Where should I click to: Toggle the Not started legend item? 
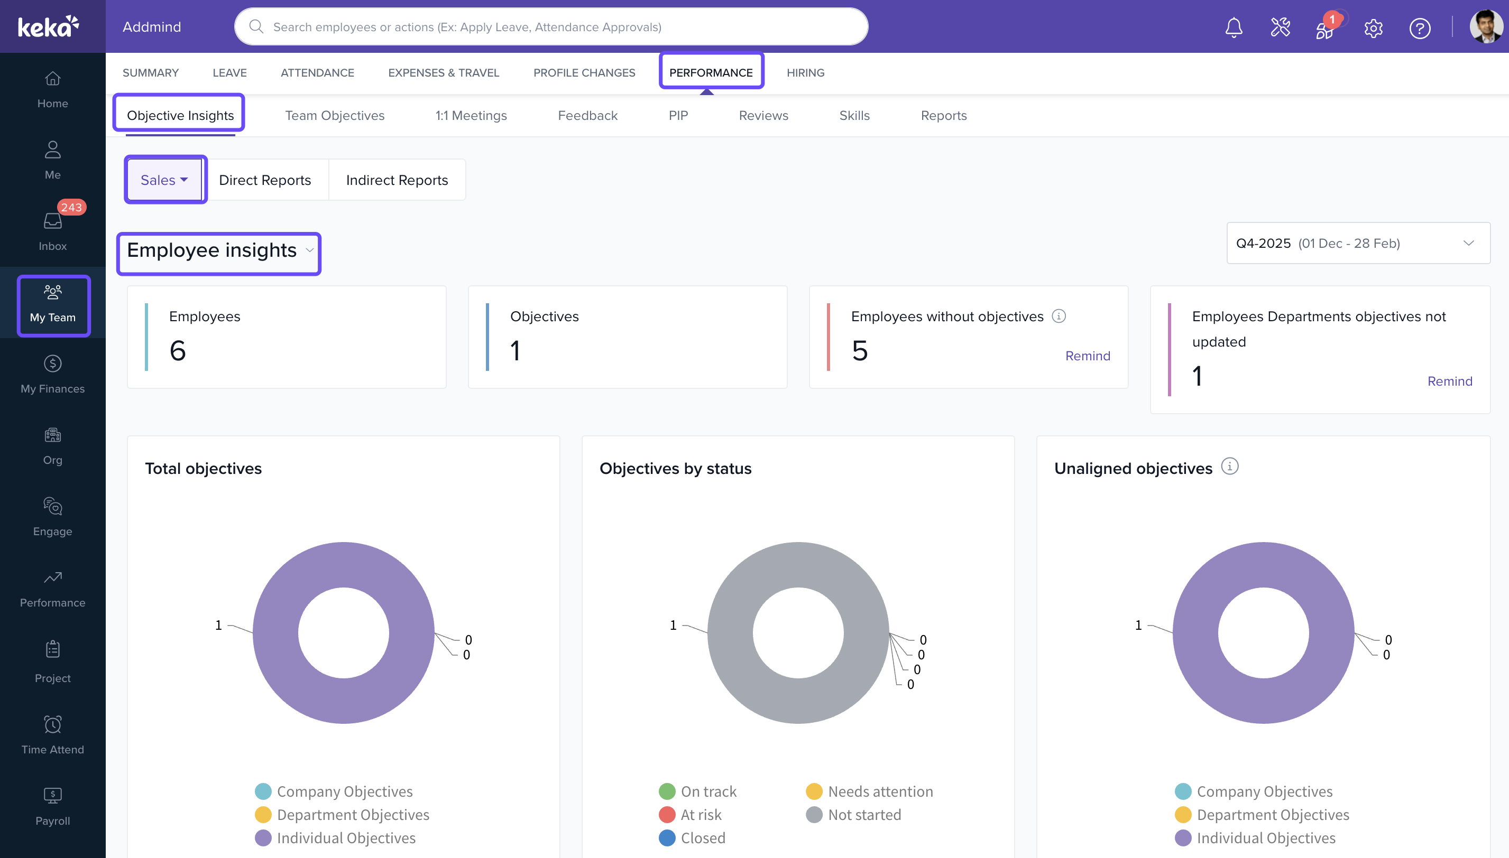pos(853,814)
